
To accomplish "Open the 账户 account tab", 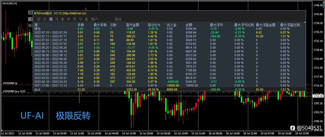I will pyautogui.click(x=94, y=19).
